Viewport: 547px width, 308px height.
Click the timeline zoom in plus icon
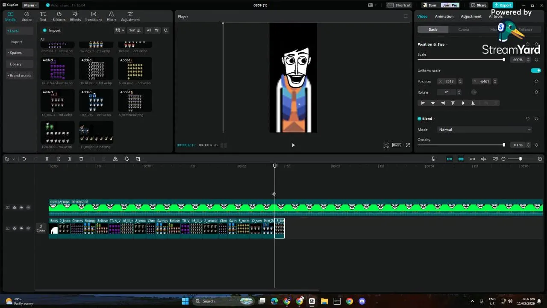[x=540, y=159]
